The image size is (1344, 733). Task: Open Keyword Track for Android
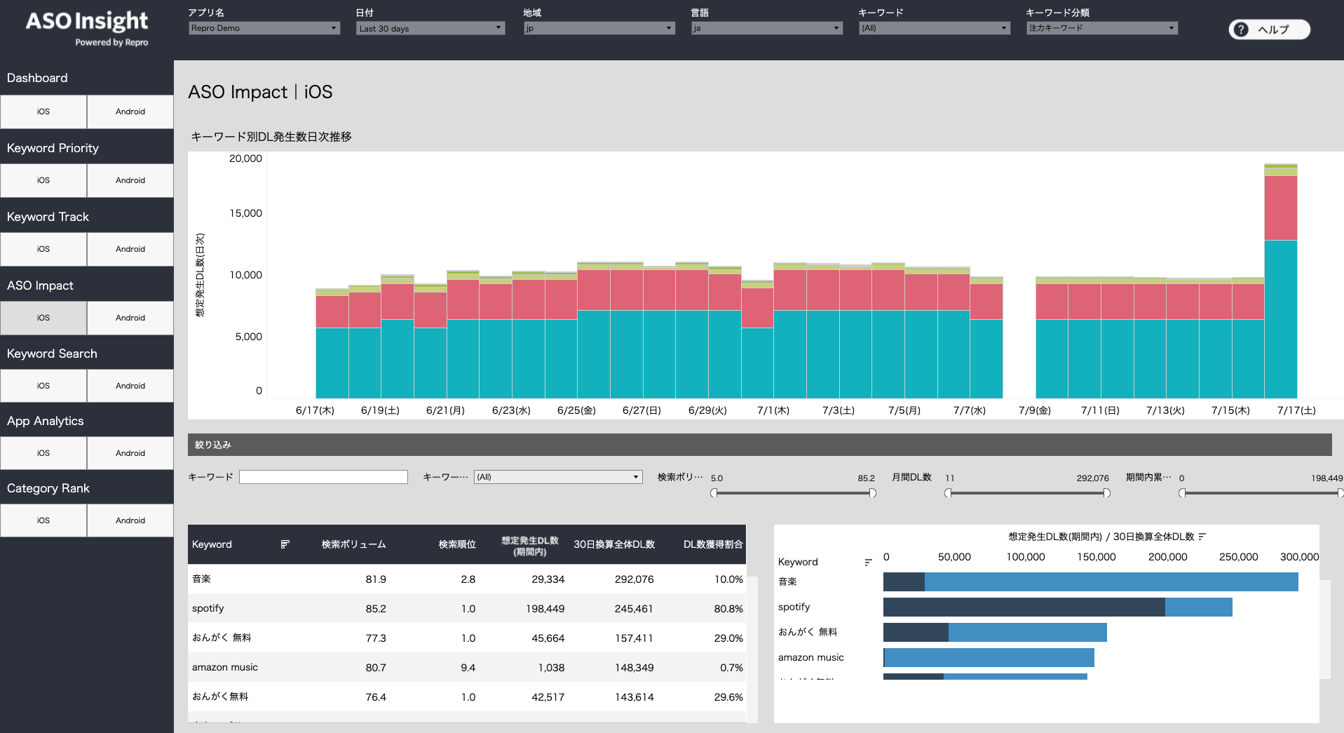pyautogui.click(x=130, y=249)
